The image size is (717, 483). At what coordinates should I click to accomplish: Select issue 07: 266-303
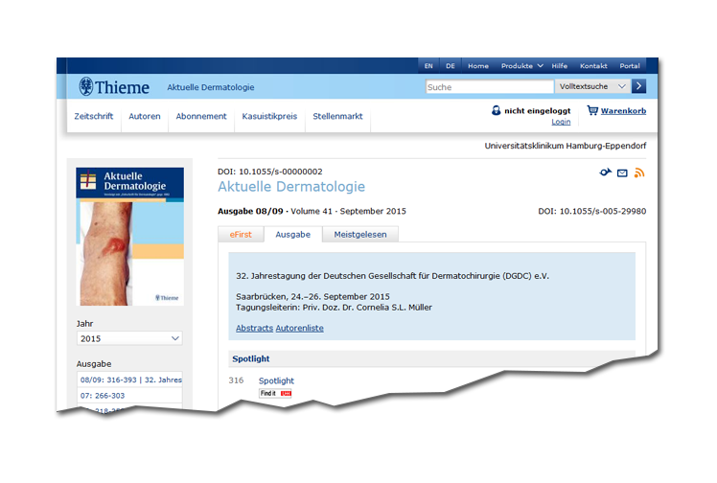click(x=129, y=395)
